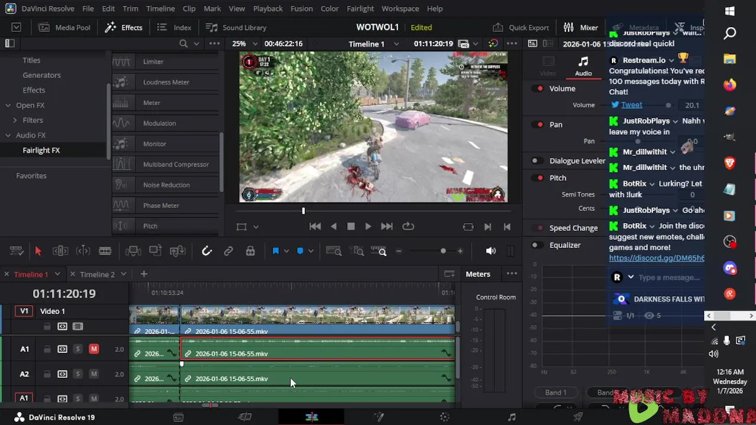Open the Playback menu
This screenshot has width=756, height=425.
(268, 9)
